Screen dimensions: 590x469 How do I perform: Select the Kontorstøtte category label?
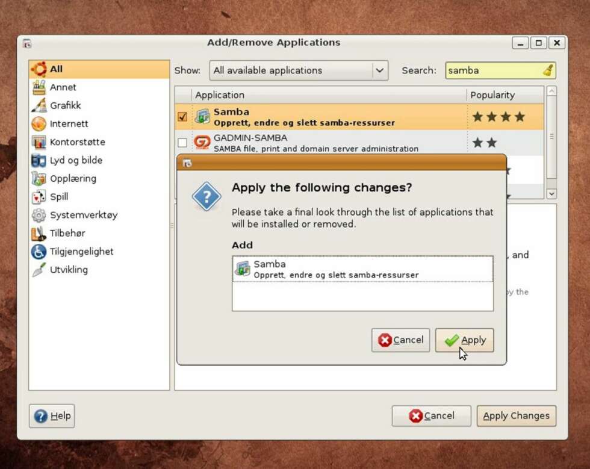(78, 142)
